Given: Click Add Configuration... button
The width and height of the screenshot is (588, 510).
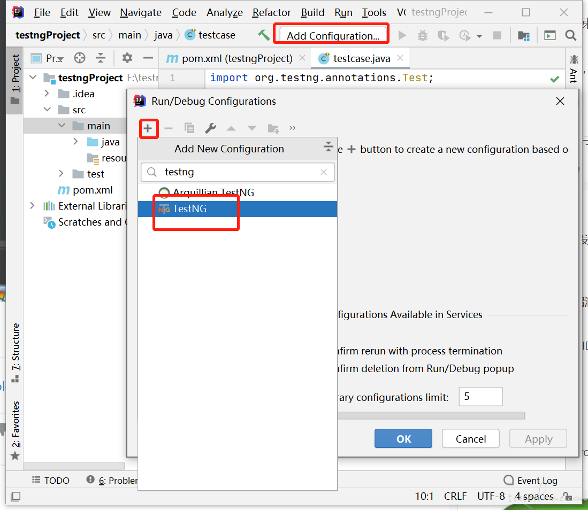Looking at the screenshot, I should (x=333, y=36).
